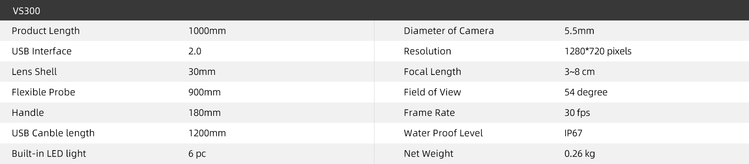Click the VS300 table header
This screenshot has width=749, height=164.
tap(26, 11)
